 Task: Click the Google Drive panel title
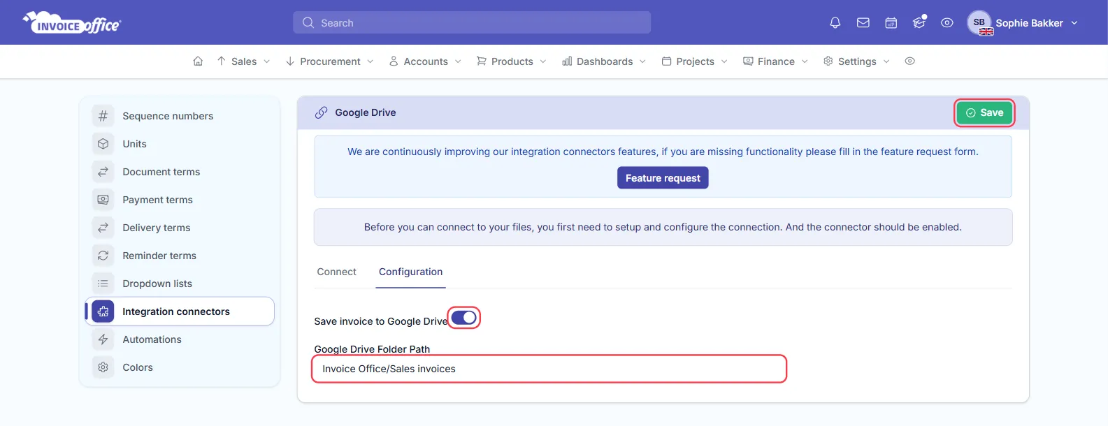click(365, 112)
